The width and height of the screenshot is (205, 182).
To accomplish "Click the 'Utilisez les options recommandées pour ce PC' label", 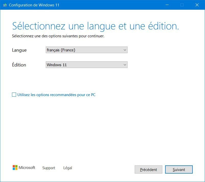I will point(56,95).
